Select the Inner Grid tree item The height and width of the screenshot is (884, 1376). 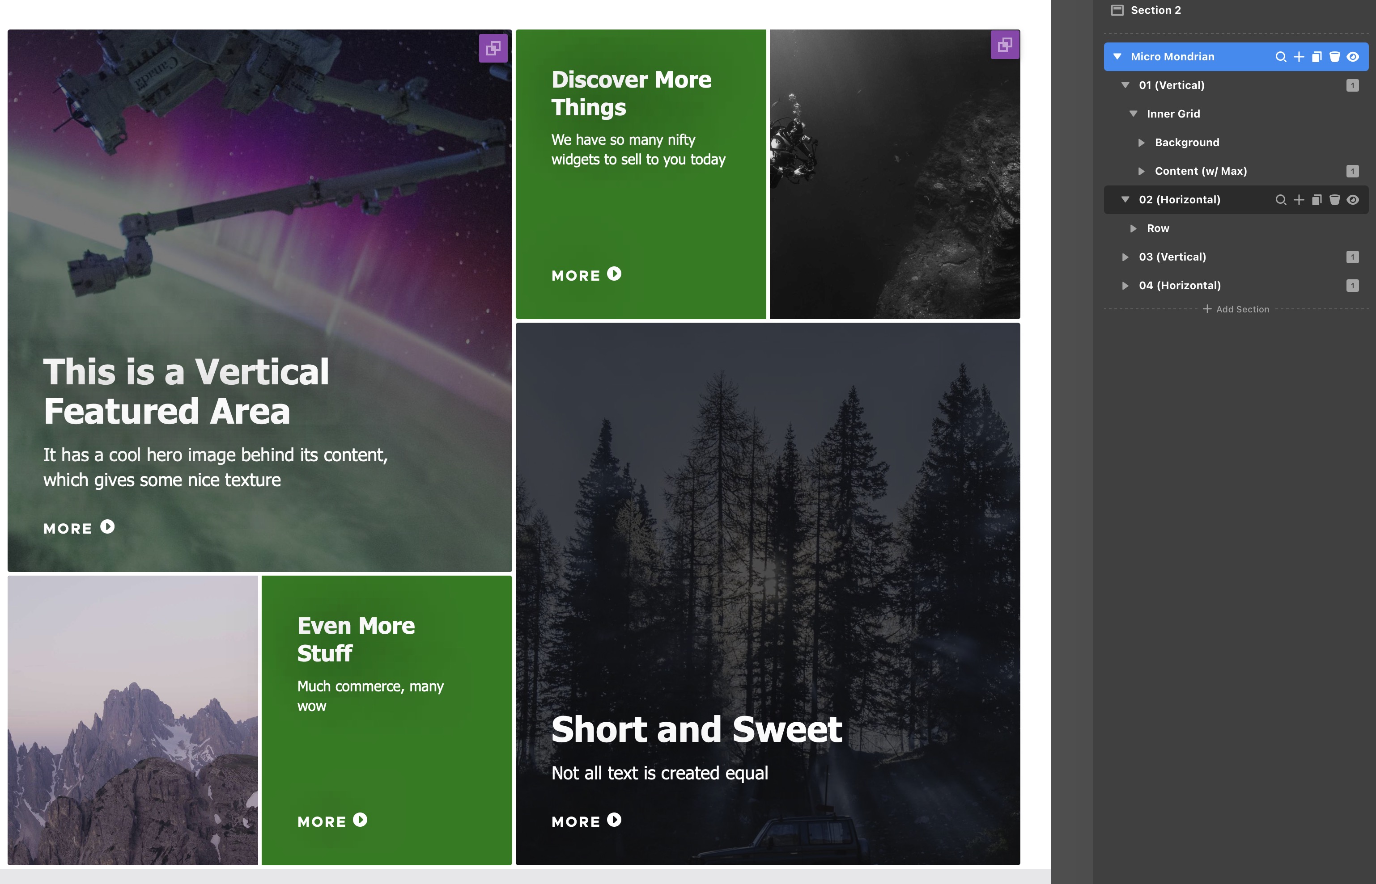click(1173, 114)
